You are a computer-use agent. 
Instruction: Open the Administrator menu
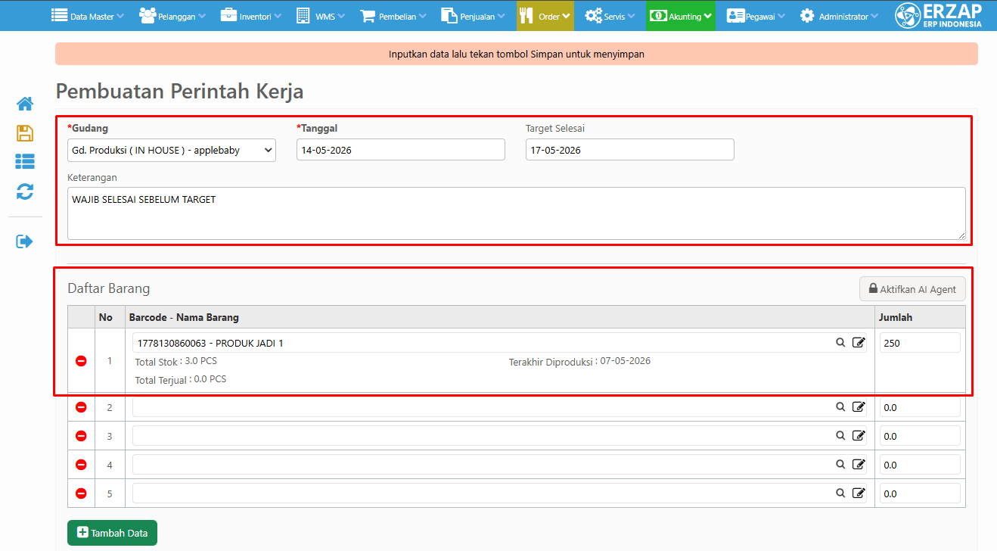(839, 16)
